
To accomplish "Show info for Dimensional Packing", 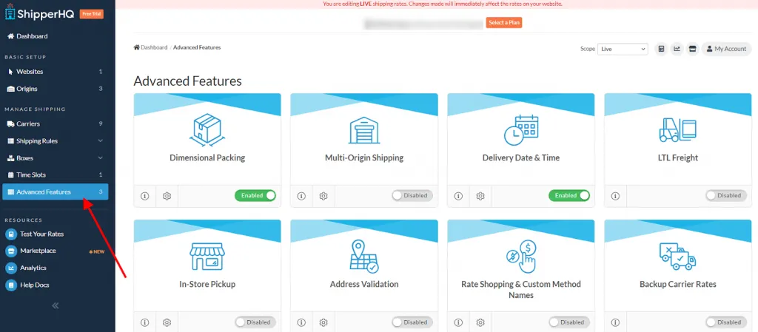I will click(x=144, y=196).
